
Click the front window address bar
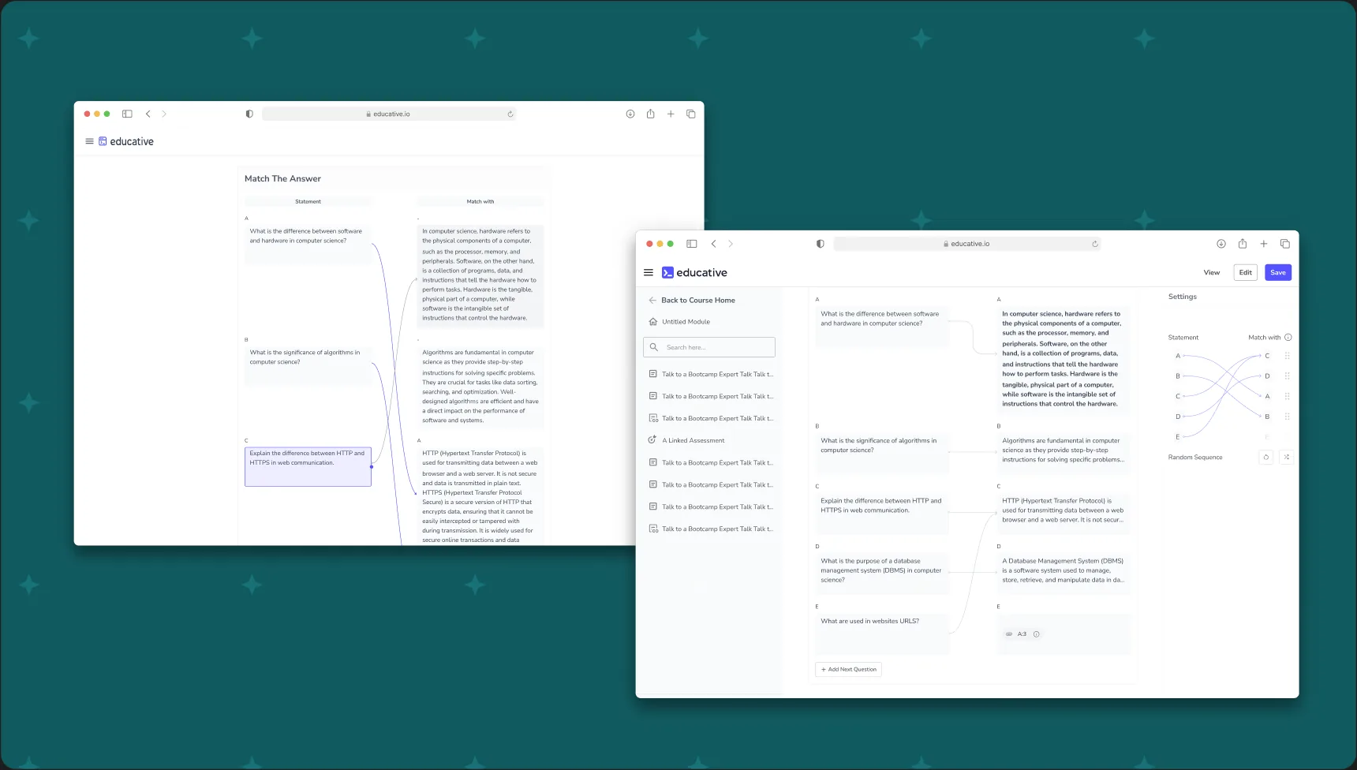(966, 244)
